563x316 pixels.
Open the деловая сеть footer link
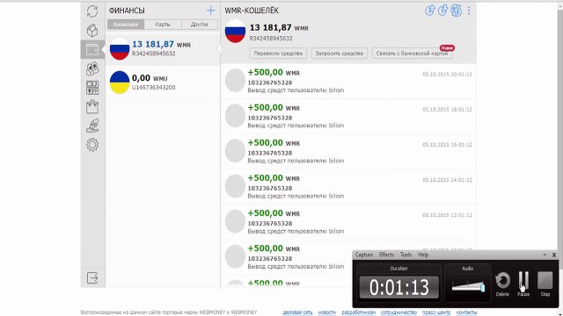tap(297, 312)
